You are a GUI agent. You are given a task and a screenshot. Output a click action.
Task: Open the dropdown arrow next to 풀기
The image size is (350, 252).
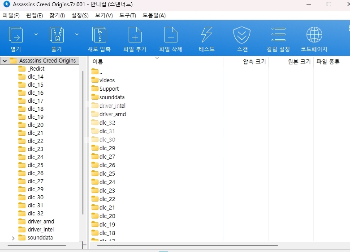[x=77, y=34]
